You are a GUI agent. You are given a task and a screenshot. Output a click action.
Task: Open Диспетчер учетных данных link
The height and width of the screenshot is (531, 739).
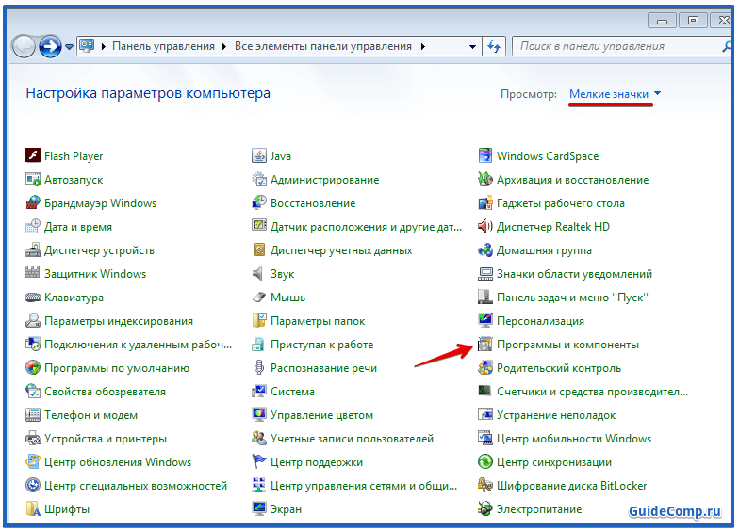click(x=341, y=250)
